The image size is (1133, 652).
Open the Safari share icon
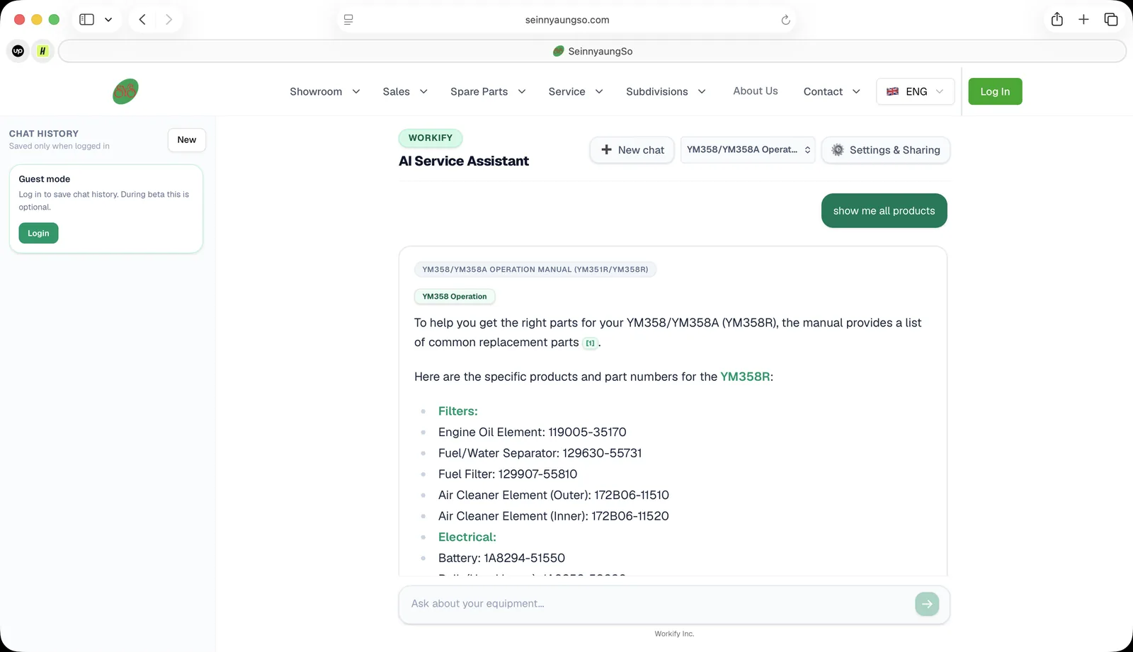click(x=1057, y=19)
